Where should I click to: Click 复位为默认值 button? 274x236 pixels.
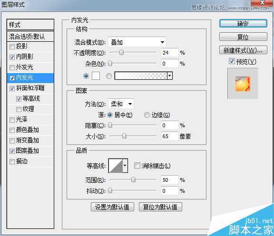coord(160,207)
